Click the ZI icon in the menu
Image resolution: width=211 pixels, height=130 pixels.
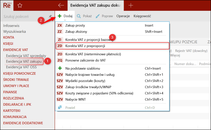pyautogui.click(x=60, y=40)
